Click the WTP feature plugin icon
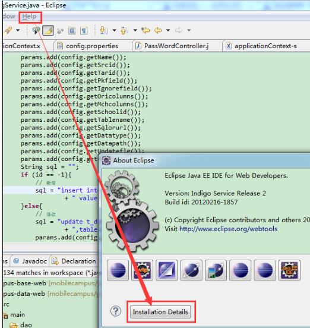Image resolution: width=310 pixels, height=328 pixels. 143,270
